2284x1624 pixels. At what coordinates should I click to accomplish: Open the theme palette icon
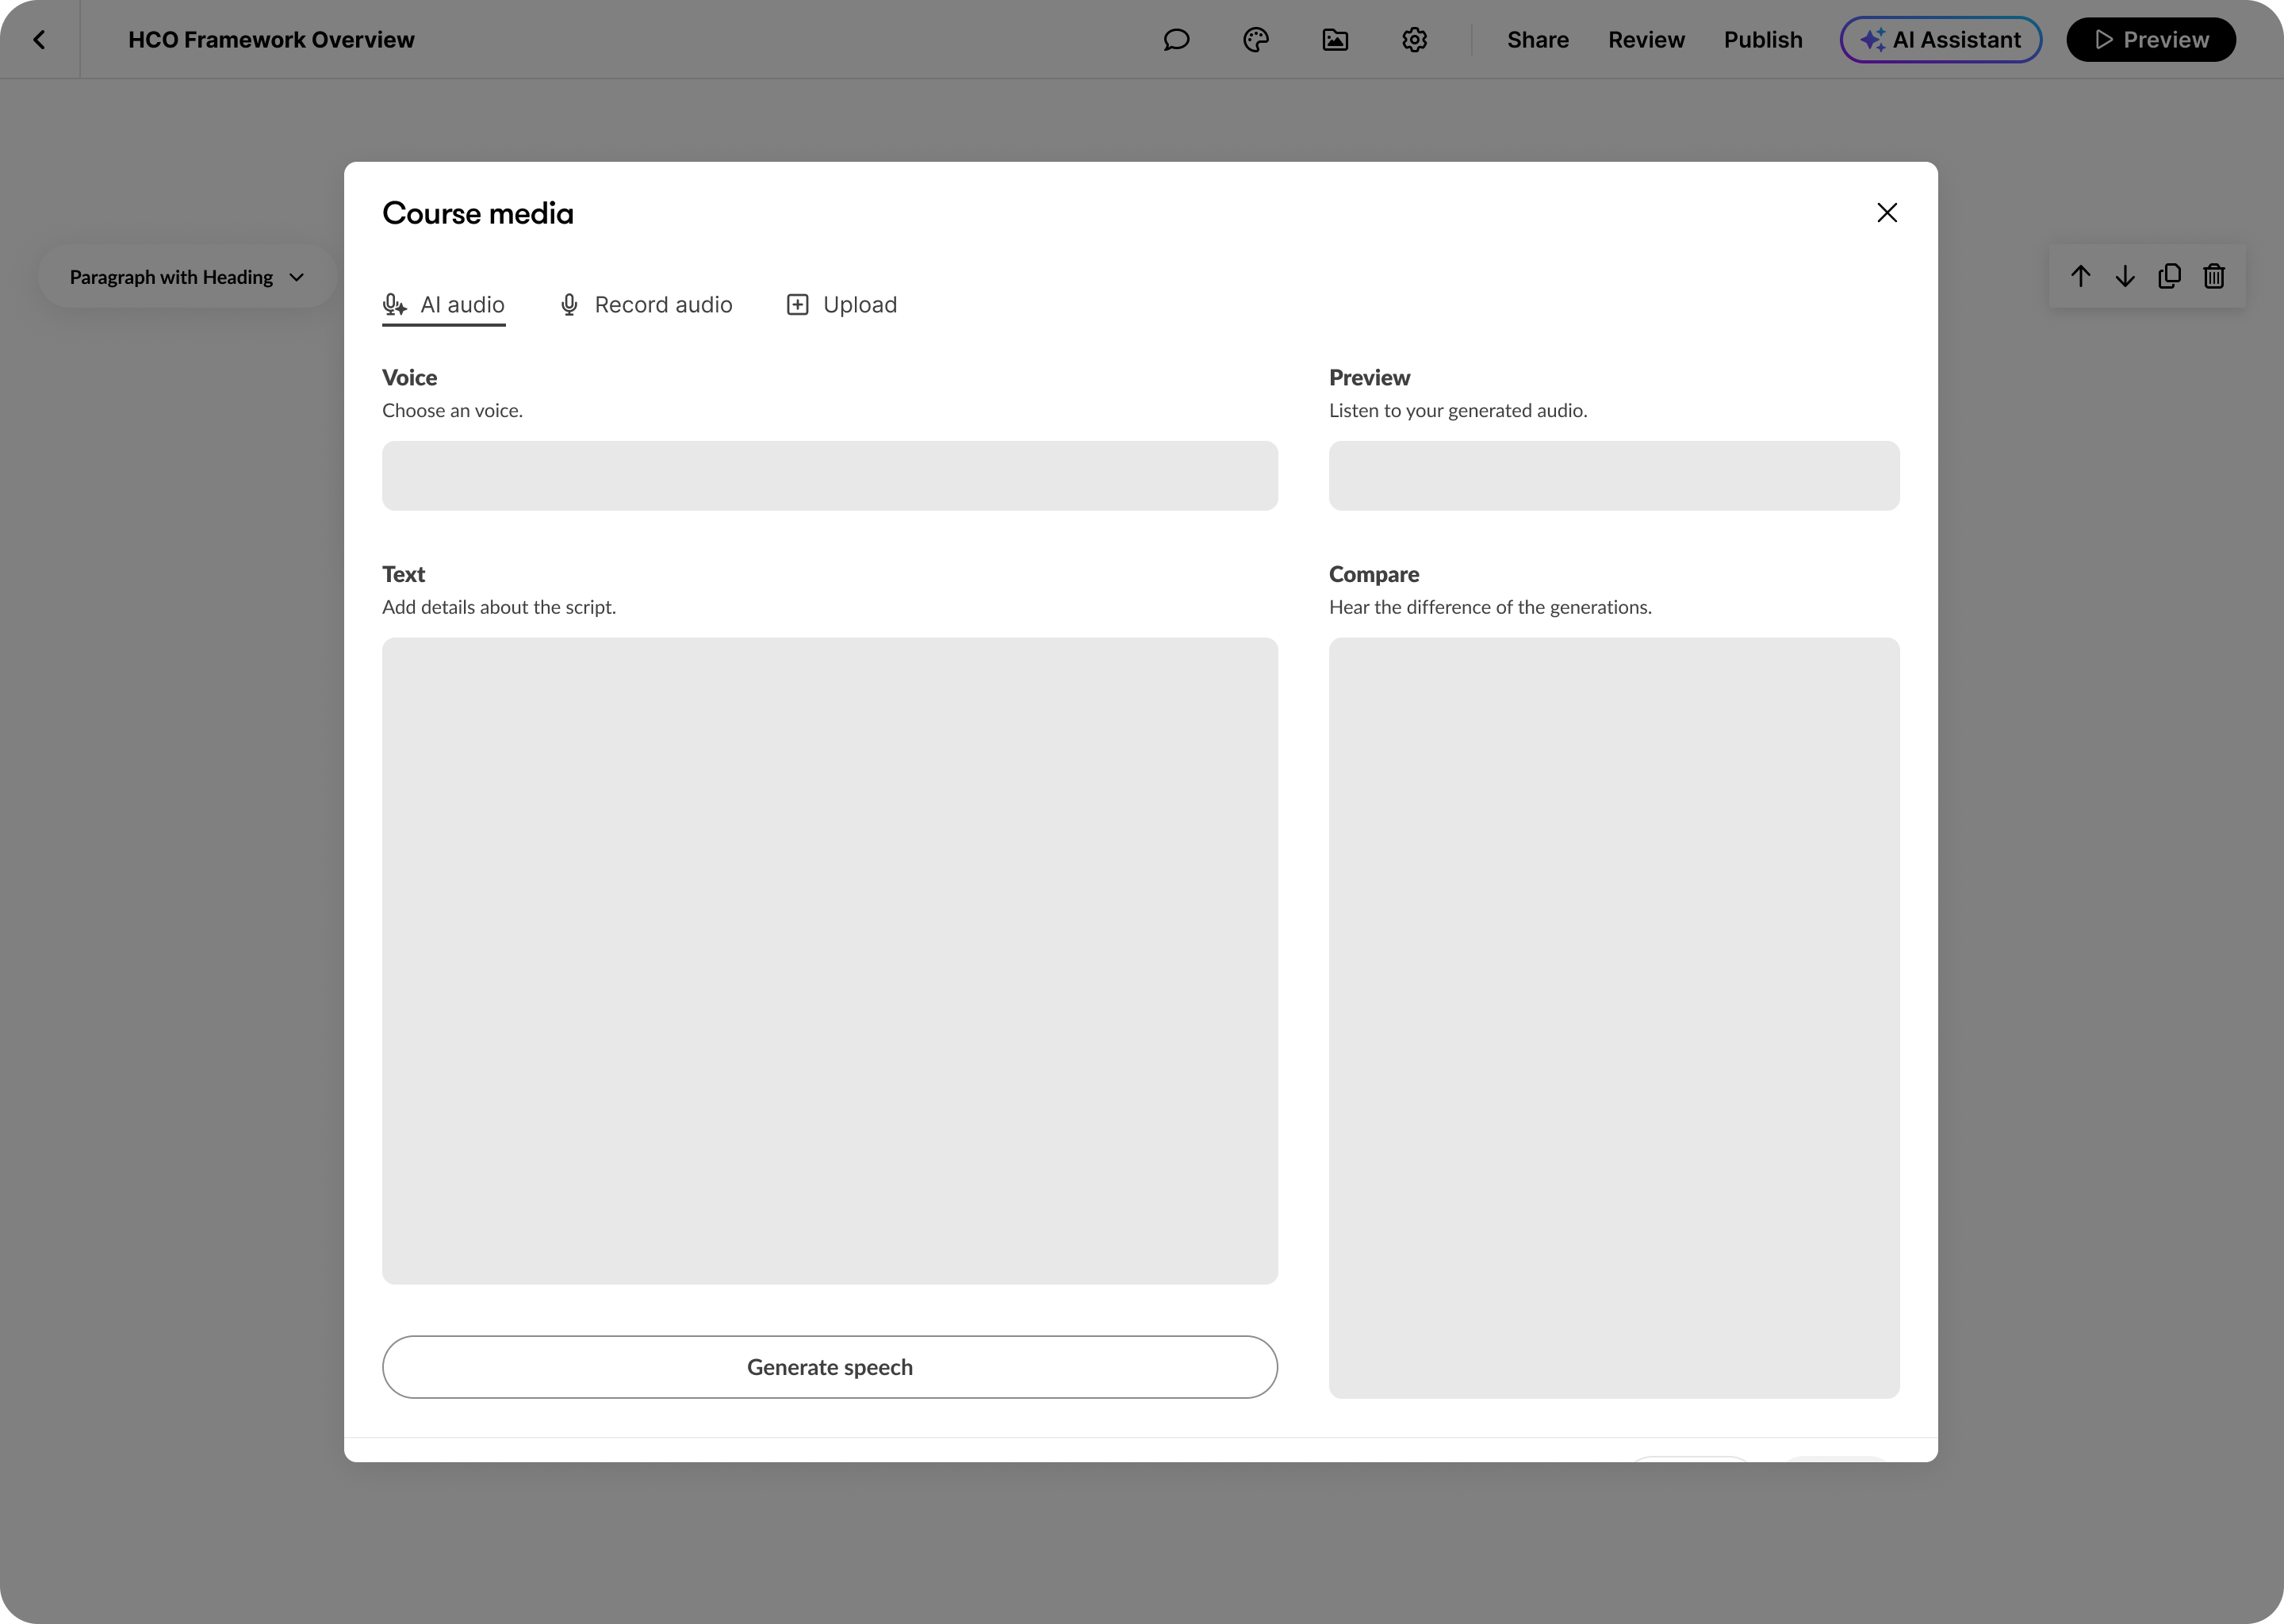click(x=1256, y=40)
